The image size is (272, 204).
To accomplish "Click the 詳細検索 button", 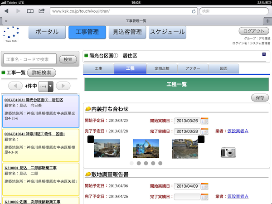I will tap(42, 73).
